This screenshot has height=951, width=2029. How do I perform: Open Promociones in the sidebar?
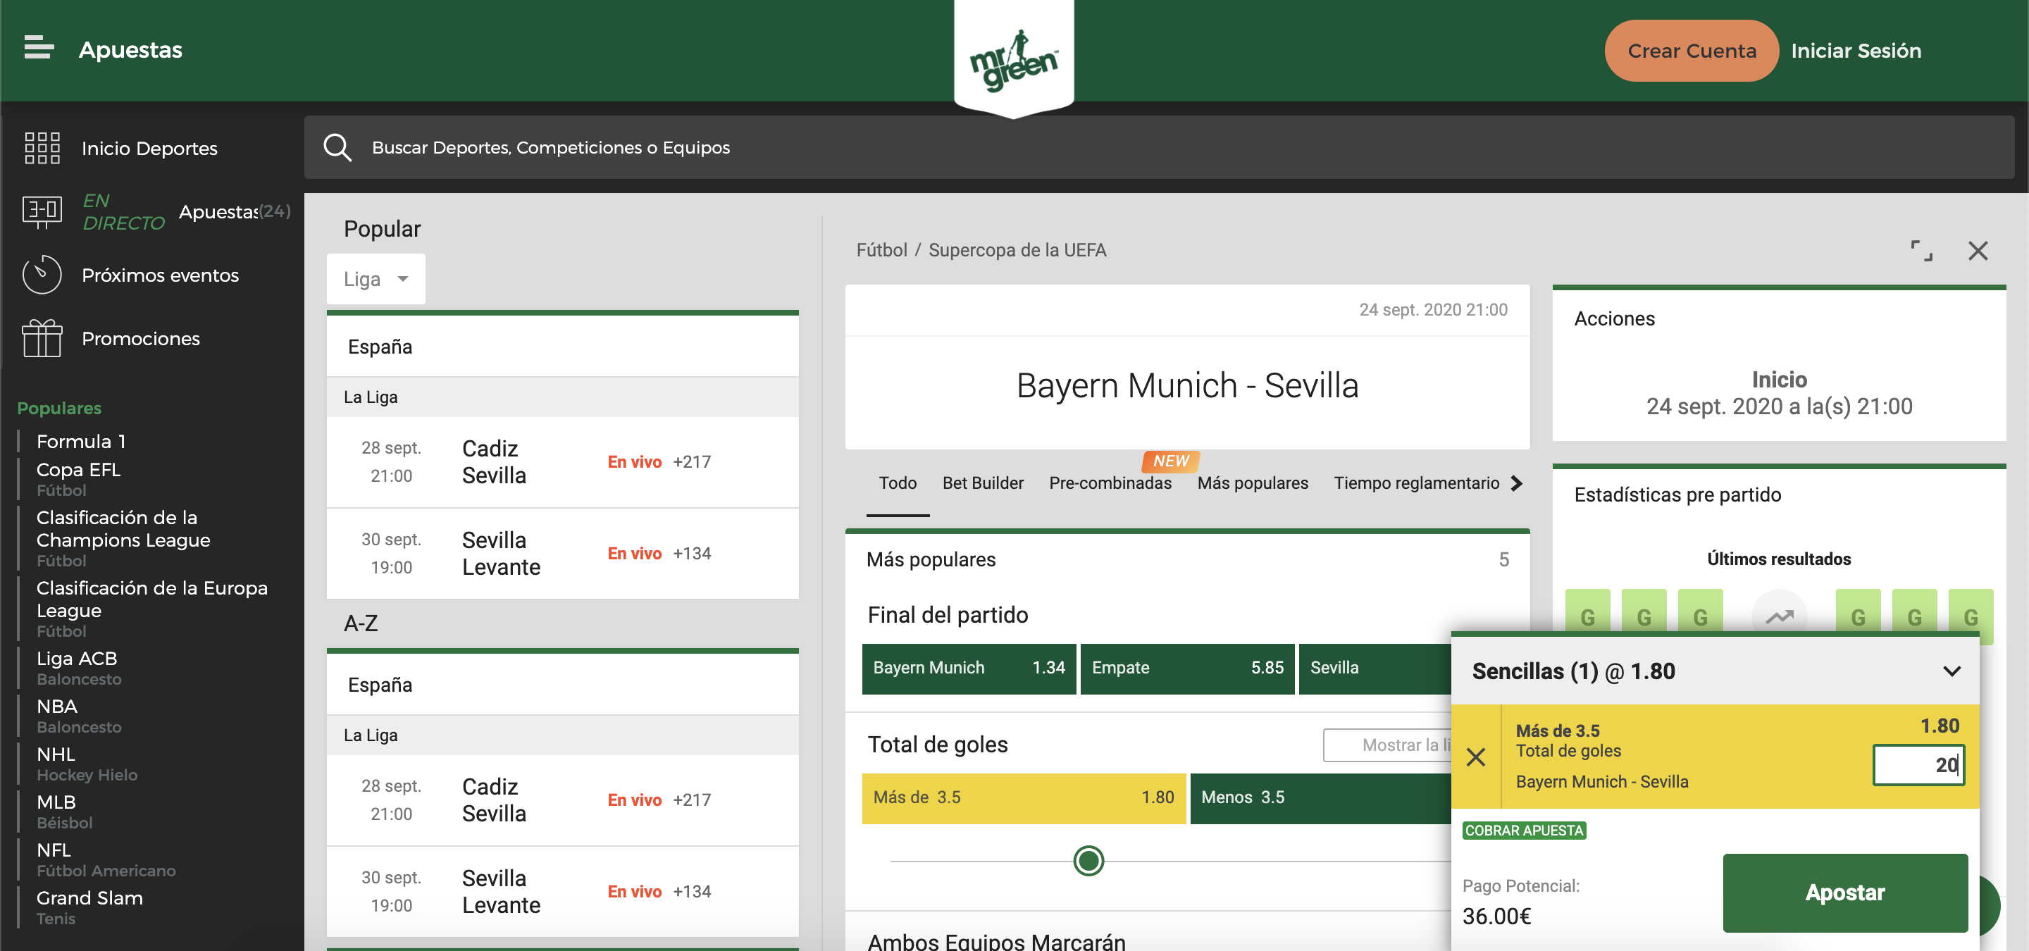pyautogui.click(x=140, y=339)
